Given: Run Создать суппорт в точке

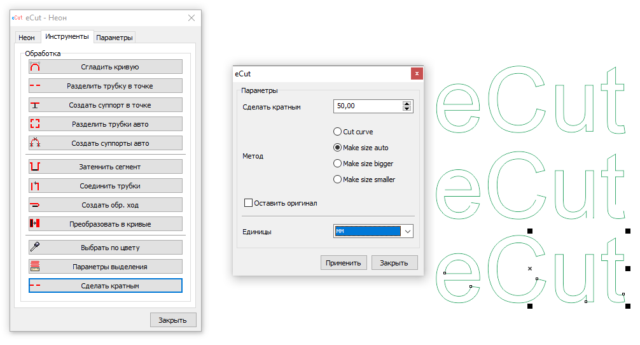Looking at the screenshot, I should [106, 105].
